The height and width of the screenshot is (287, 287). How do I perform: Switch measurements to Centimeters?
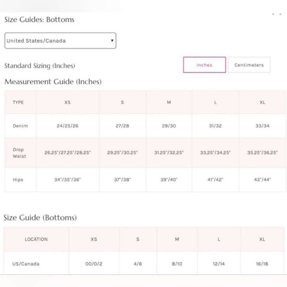(x=249, y=65)
